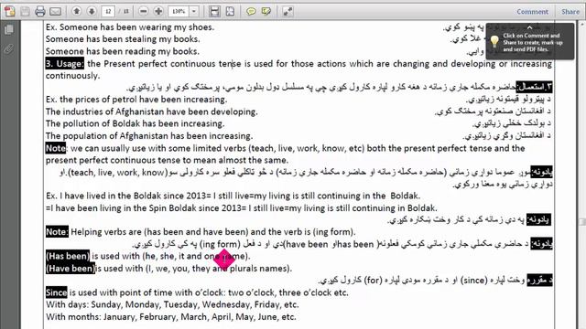The height and width of the screenshot is (329, 586).
Task: Print the document with printer icon
Action: pos(40,12)
